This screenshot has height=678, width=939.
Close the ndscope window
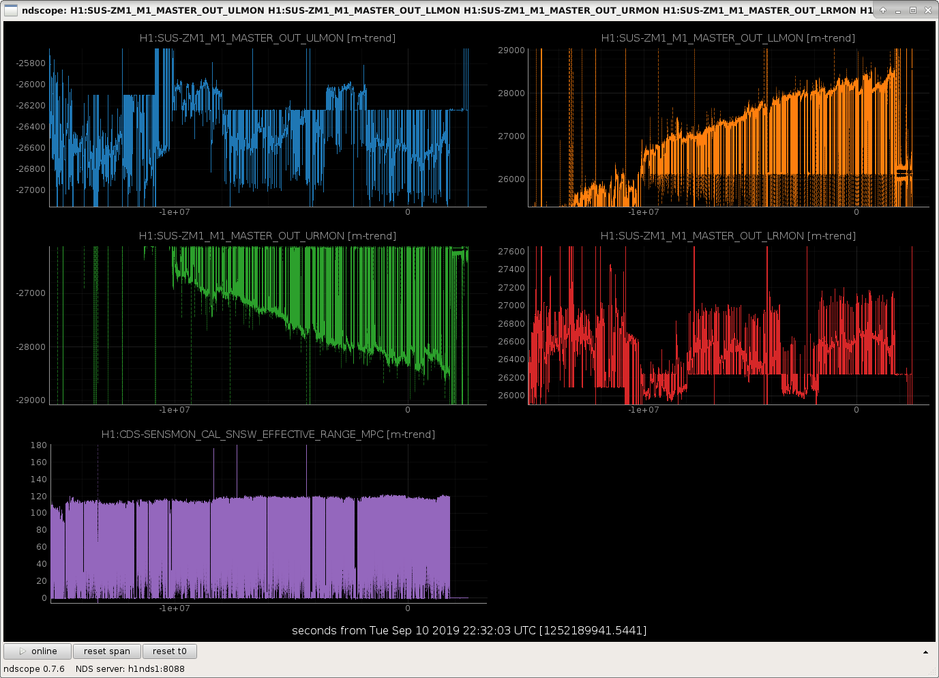coord(928,10)
